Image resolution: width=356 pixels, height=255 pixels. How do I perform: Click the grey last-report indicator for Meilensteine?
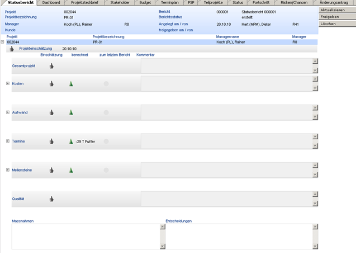106,170
